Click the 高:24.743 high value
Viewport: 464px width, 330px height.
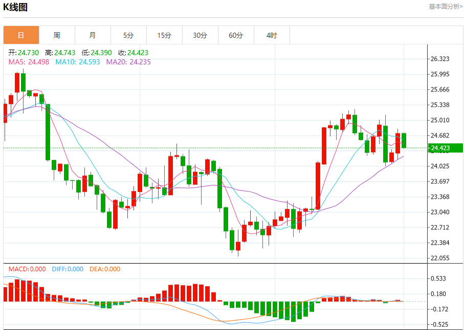tap(60, 53)
